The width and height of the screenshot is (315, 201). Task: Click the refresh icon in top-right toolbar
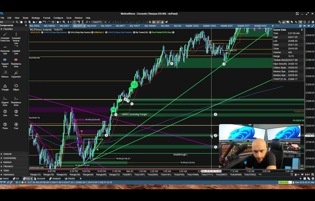tap(305, 22)
